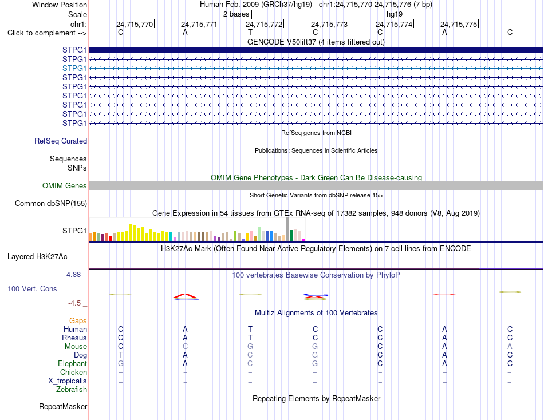Open 'H3K27Ac Mark' ENCODE track title
Image resolution: width=544 pixels, height=420 pixels.
tap(316, 249)
